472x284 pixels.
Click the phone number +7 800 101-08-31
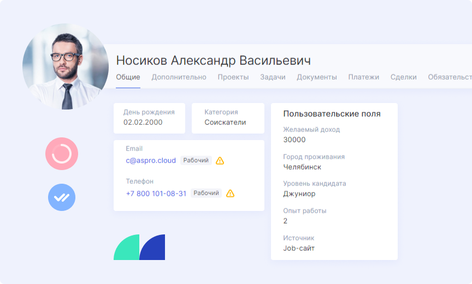156,194
